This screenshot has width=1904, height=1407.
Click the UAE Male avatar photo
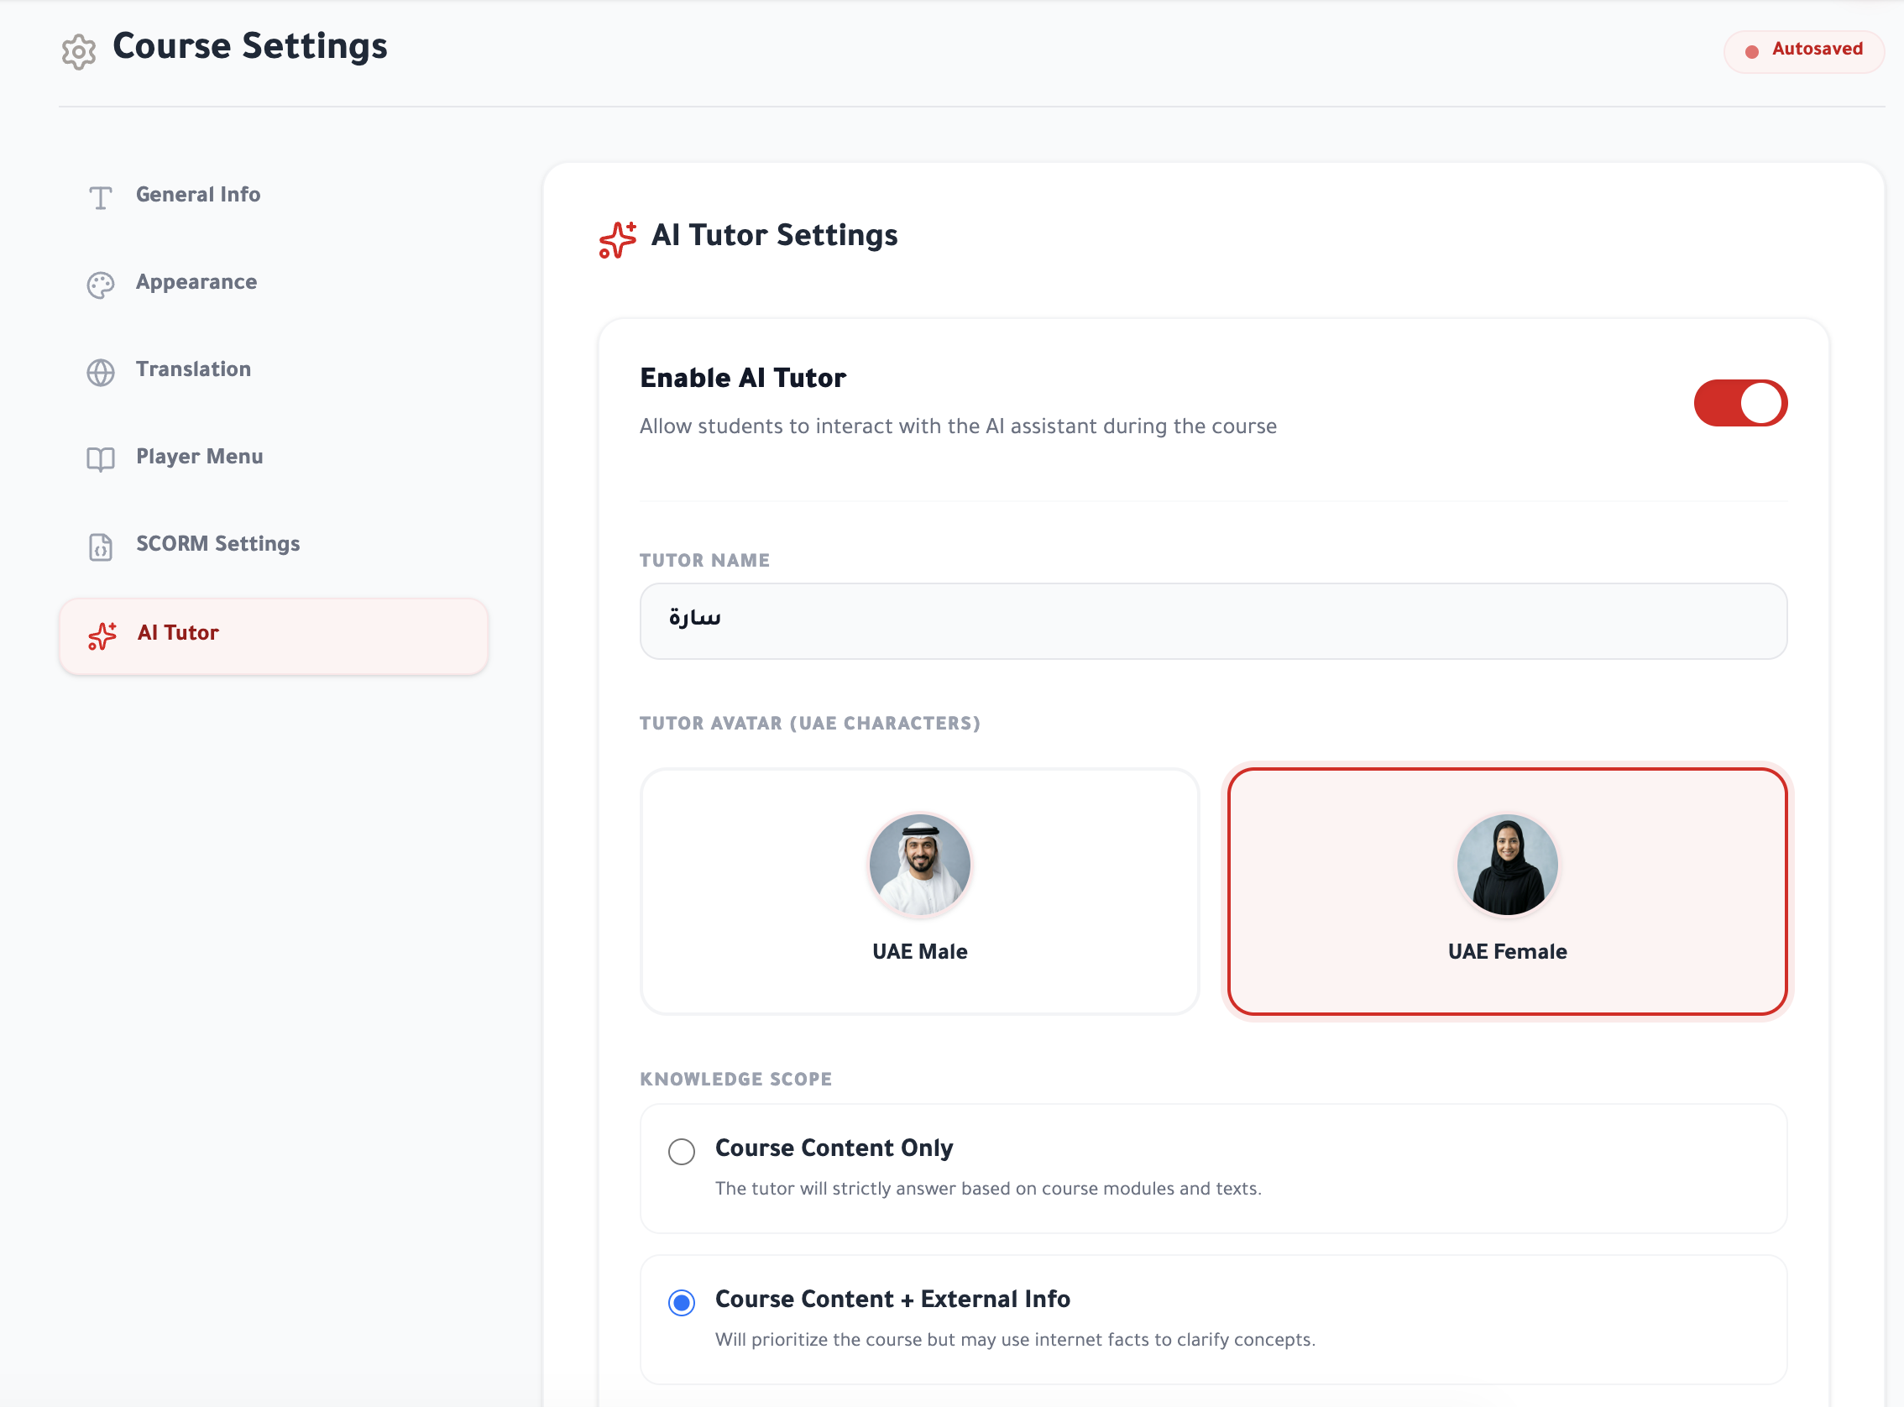pyautogui.click(x=919, y=865)
